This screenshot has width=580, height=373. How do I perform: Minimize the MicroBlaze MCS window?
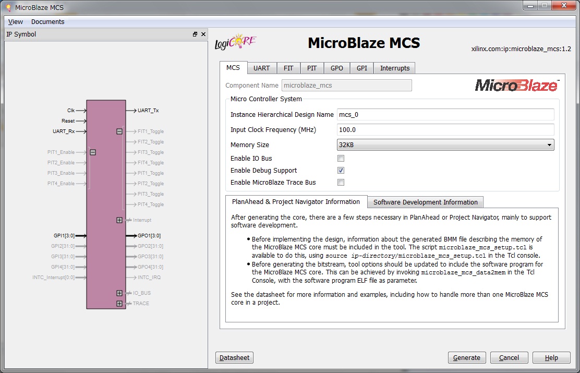tap(531, 5)
